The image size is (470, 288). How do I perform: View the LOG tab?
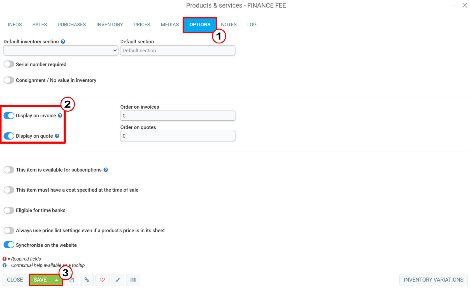252,25
